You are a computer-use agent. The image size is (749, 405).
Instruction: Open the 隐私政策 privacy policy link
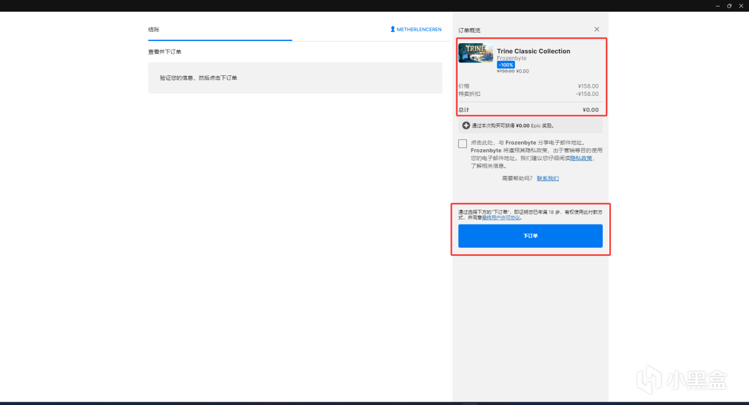(582, 158)
